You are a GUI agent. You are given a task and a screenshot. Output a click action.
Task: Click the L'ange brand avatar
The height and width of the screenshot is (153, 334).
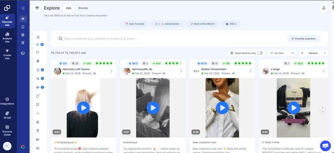[x=266, y=71]
